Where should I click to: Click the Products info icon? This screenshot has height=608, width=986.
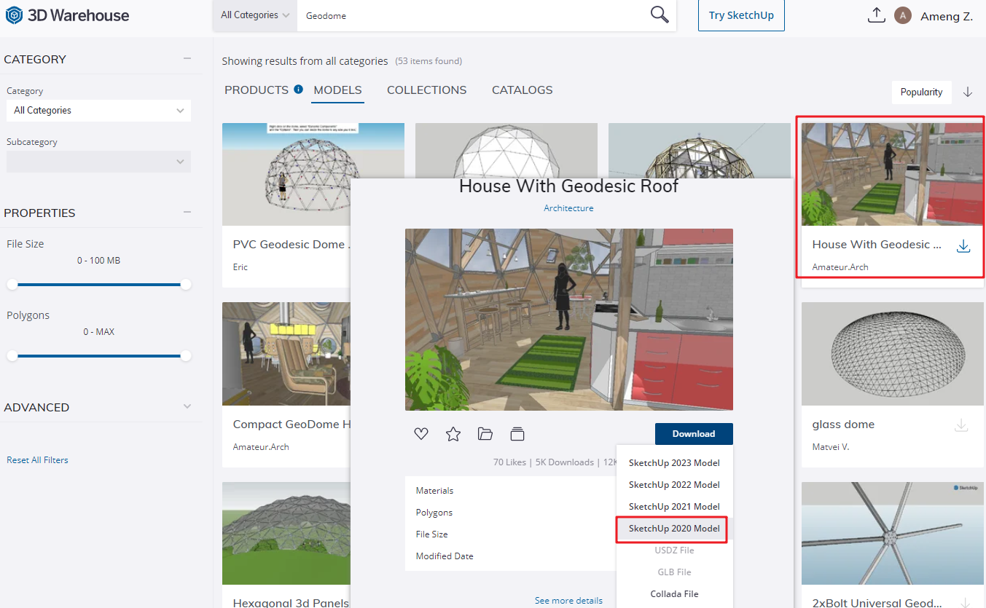298,90
